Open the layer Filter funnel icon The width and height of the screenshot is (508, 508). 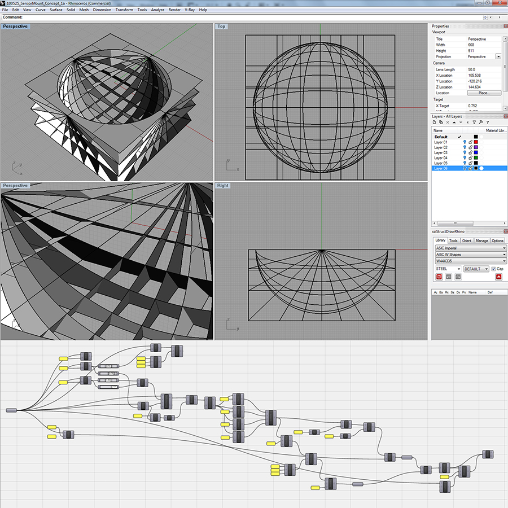pyautogui.click(x=473, y=122)
